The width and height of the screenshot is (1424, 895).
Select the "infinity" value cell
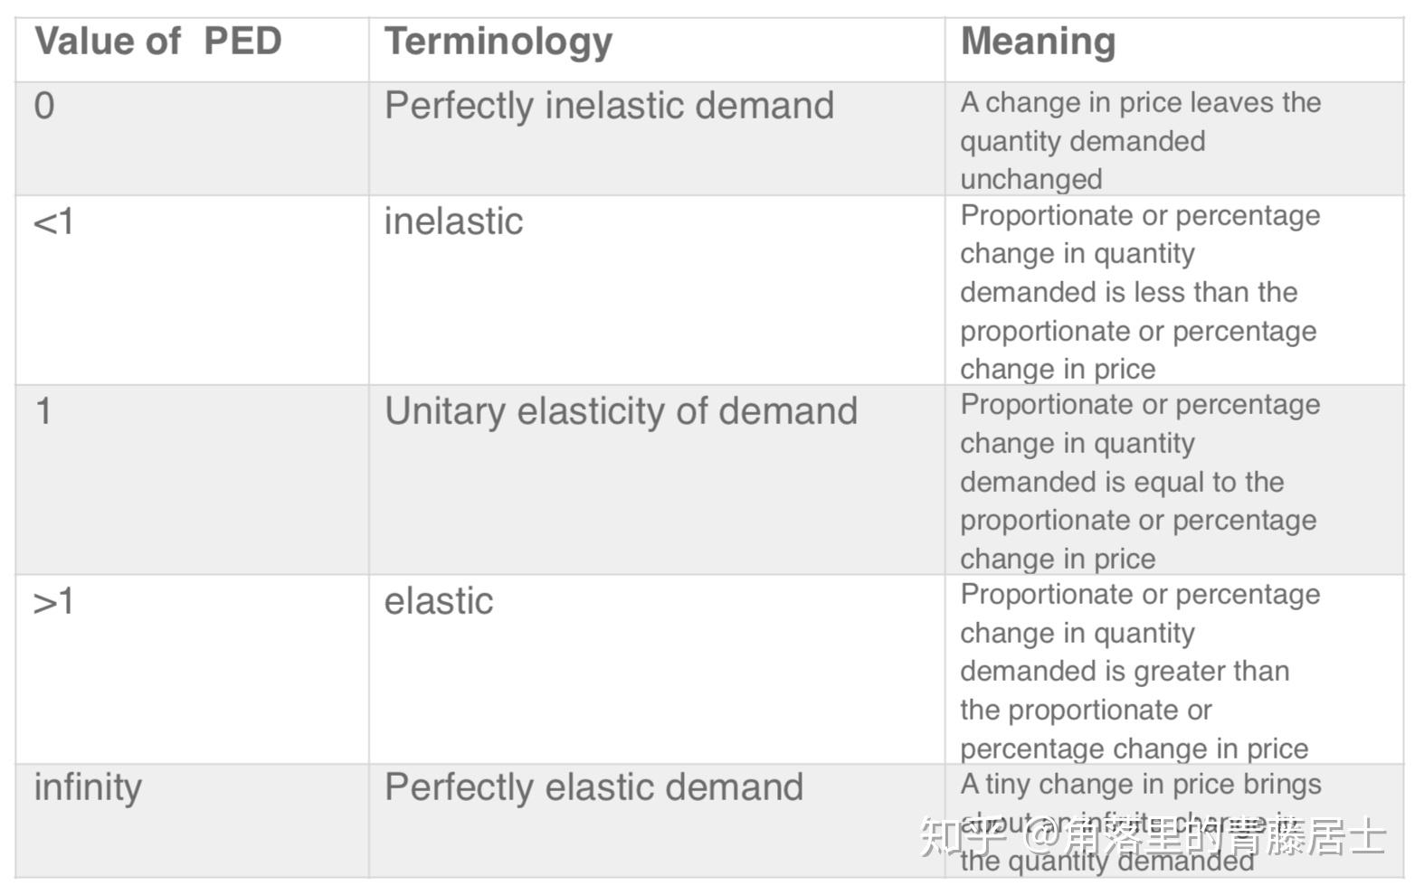point(88,788)
